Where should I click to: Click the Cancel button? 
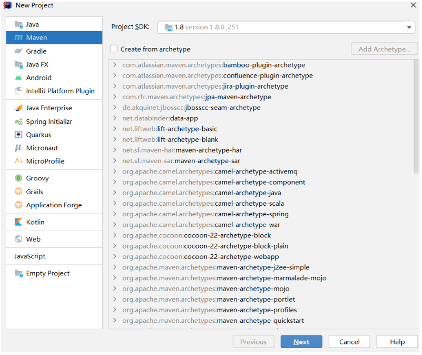tap(349, 342)
